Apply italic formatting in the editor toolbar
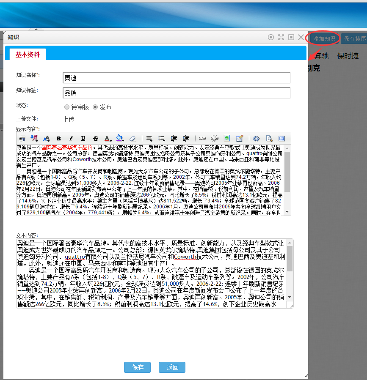 (71, 138)
